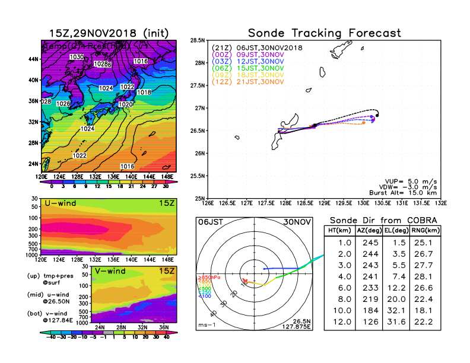This screenshot has height=363, width=470.
Task: Select the orange '(12Z) 21JST,30NOV' legend entry
Action: coord(248,82)
